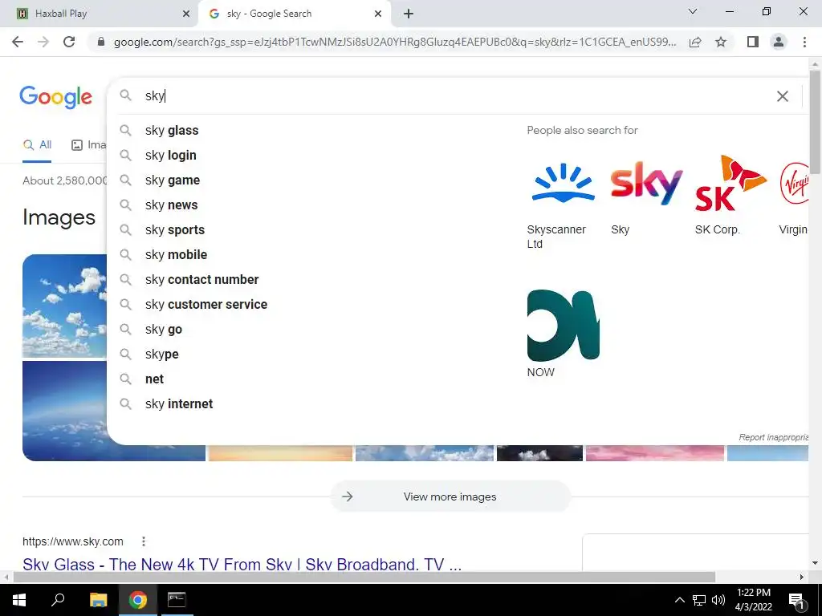Pick the 'sky go' suggestion
The image size is (822, 616).
point(163,330)
